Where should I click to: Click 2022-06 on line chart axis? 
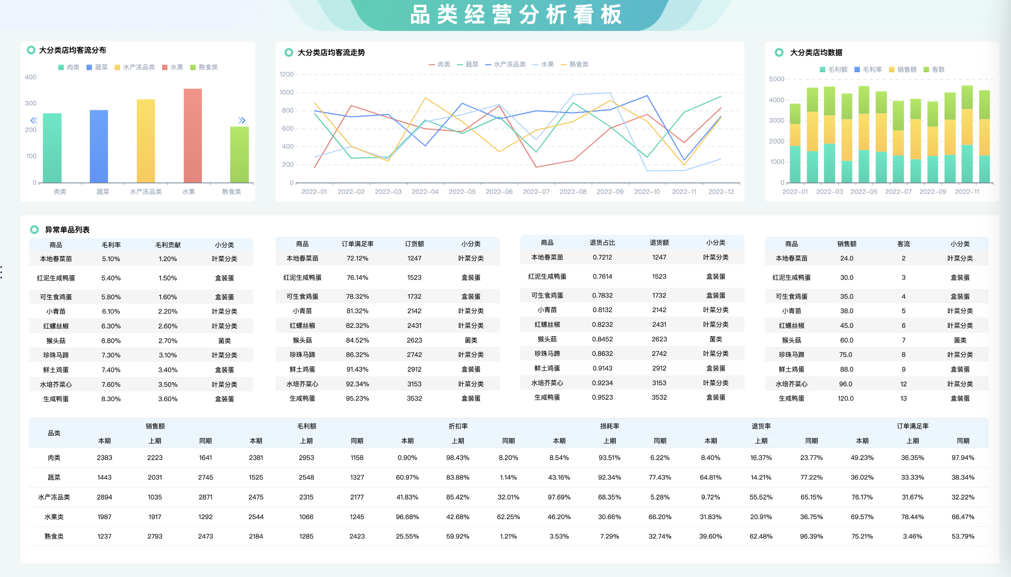coord(499,192)
